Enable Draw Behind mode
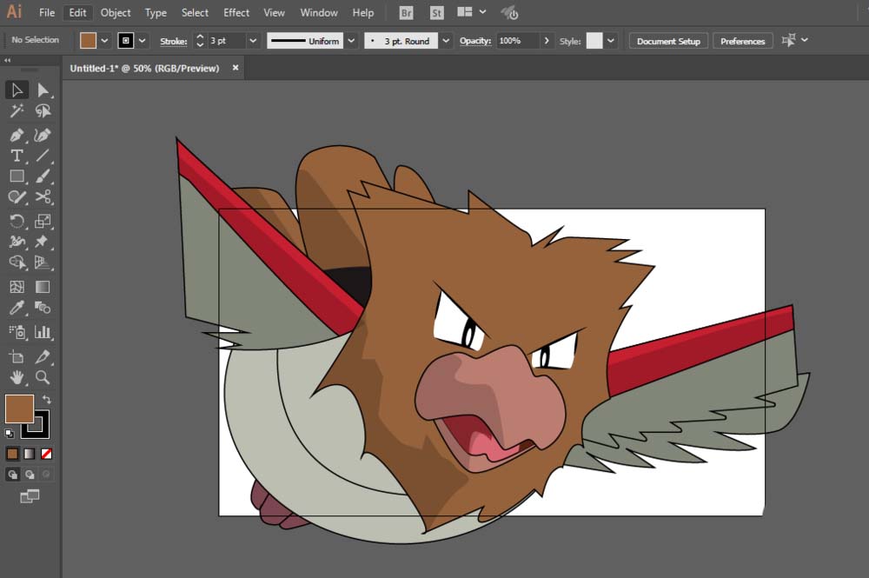This screenshot has height=578, width=869. pos(30,475)
